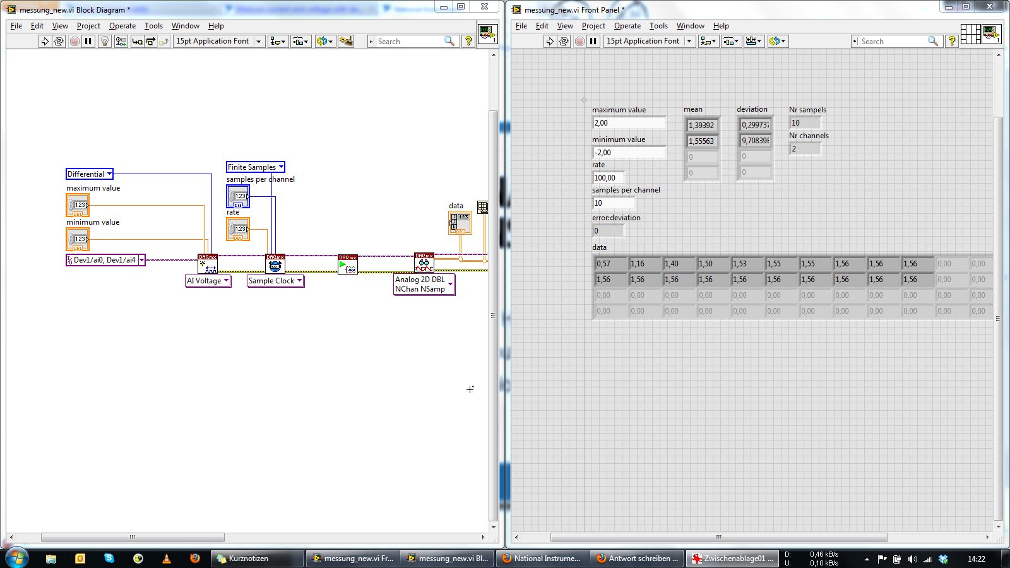
Task: Click Abort Execution in Block Diagram toolbar
Action: tap(74, 41)
